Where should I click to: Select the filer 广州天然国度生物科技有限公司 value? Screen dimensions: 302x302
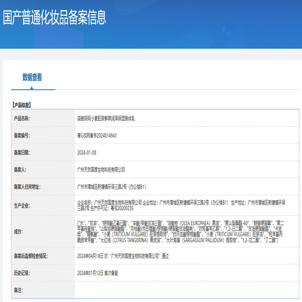[101, 170]
